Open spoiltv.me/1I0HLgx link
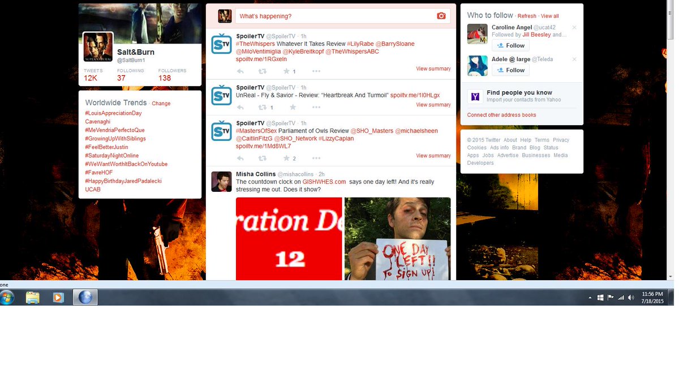Viewport: 679px width, 382px height. tap(415, 95)
